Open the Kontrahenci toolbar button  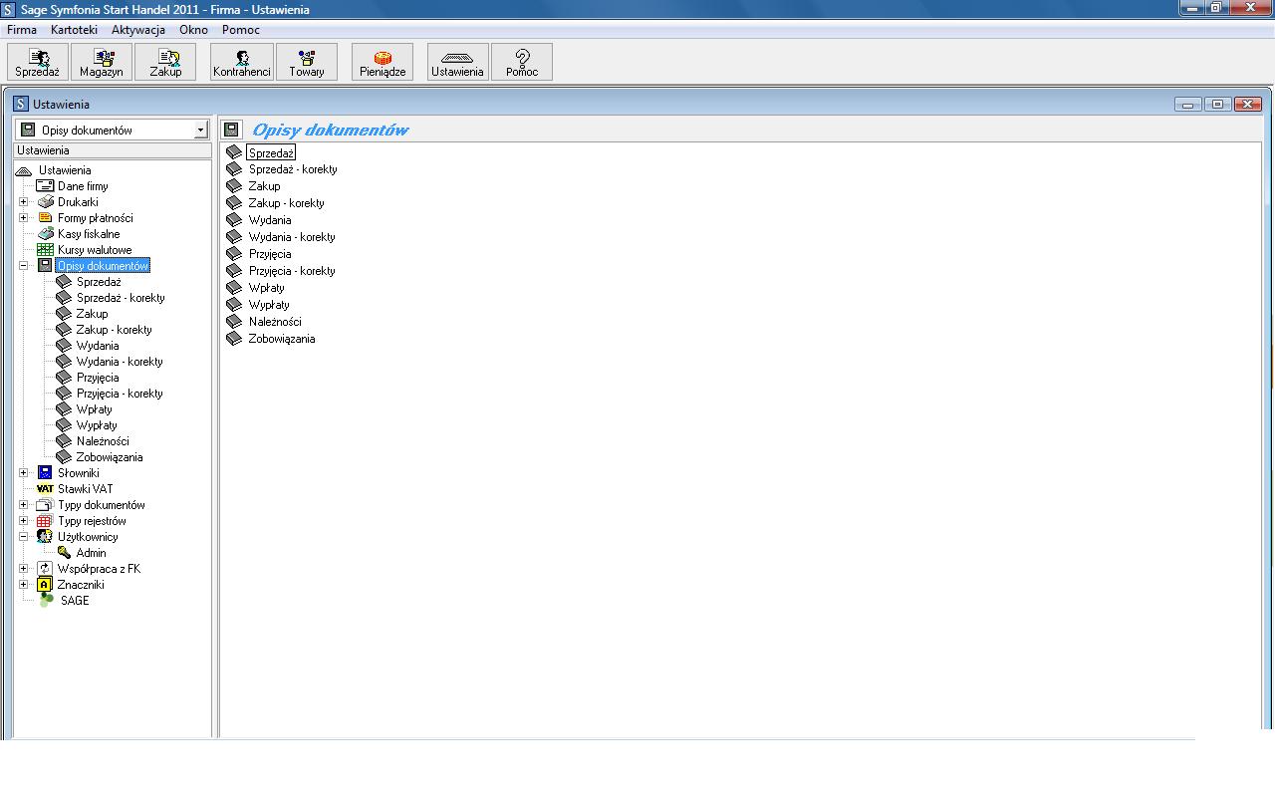pos(241,62)
